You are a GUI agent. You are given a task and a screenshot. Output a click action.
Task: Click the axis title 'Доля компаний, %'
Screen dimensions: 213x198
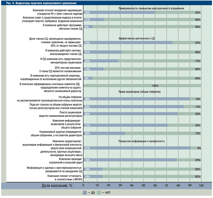tap(57, 186)
